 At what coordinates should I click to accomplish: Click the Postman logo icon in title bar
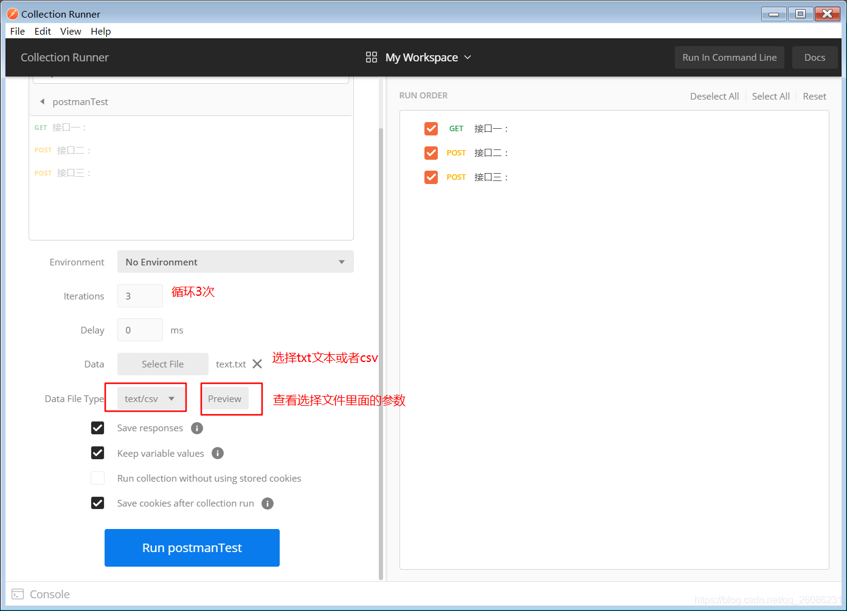click(13, 13)
